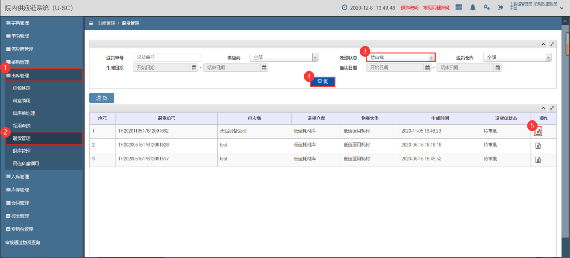This screenshot has width=570, height=258.
Task: Focus the 退货单号 input field
Action: click(x=167, y=57)
